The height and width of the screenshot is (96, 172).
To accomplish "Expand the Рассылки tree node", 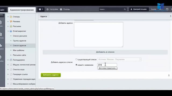I will 8,26.
